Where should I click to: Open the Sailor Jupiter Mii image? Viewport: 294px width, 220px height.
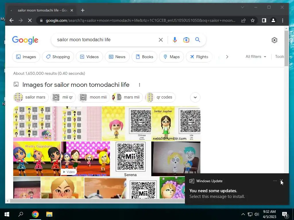(176, 123)
